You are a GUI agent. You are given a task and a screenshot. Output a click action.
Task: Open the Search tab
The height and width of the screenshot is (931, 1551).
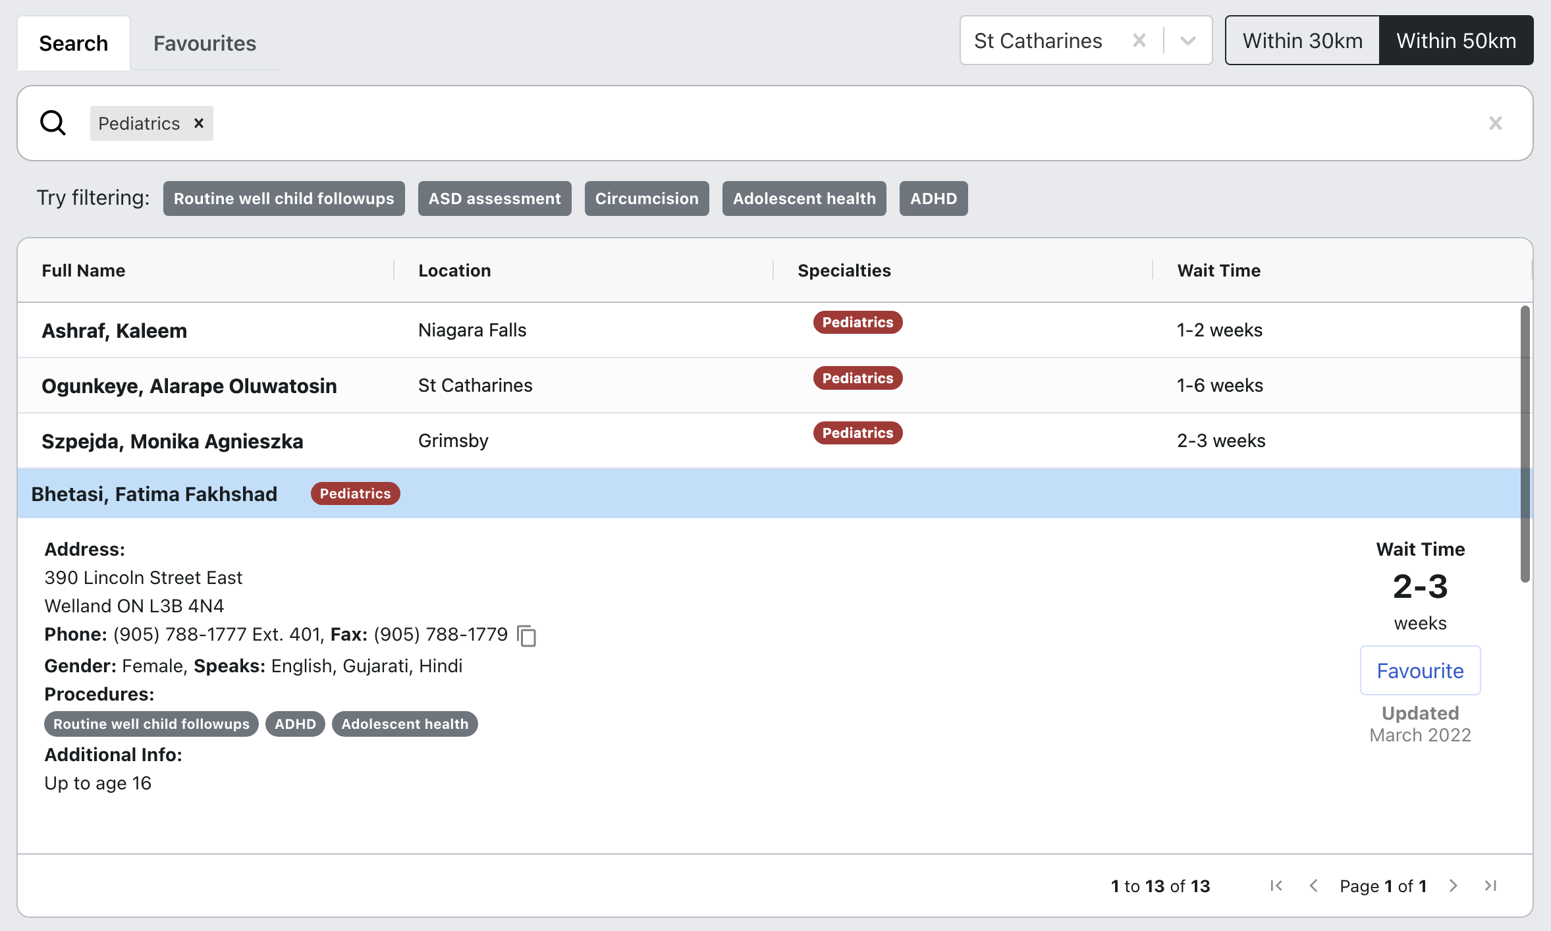tap(74, 43)
